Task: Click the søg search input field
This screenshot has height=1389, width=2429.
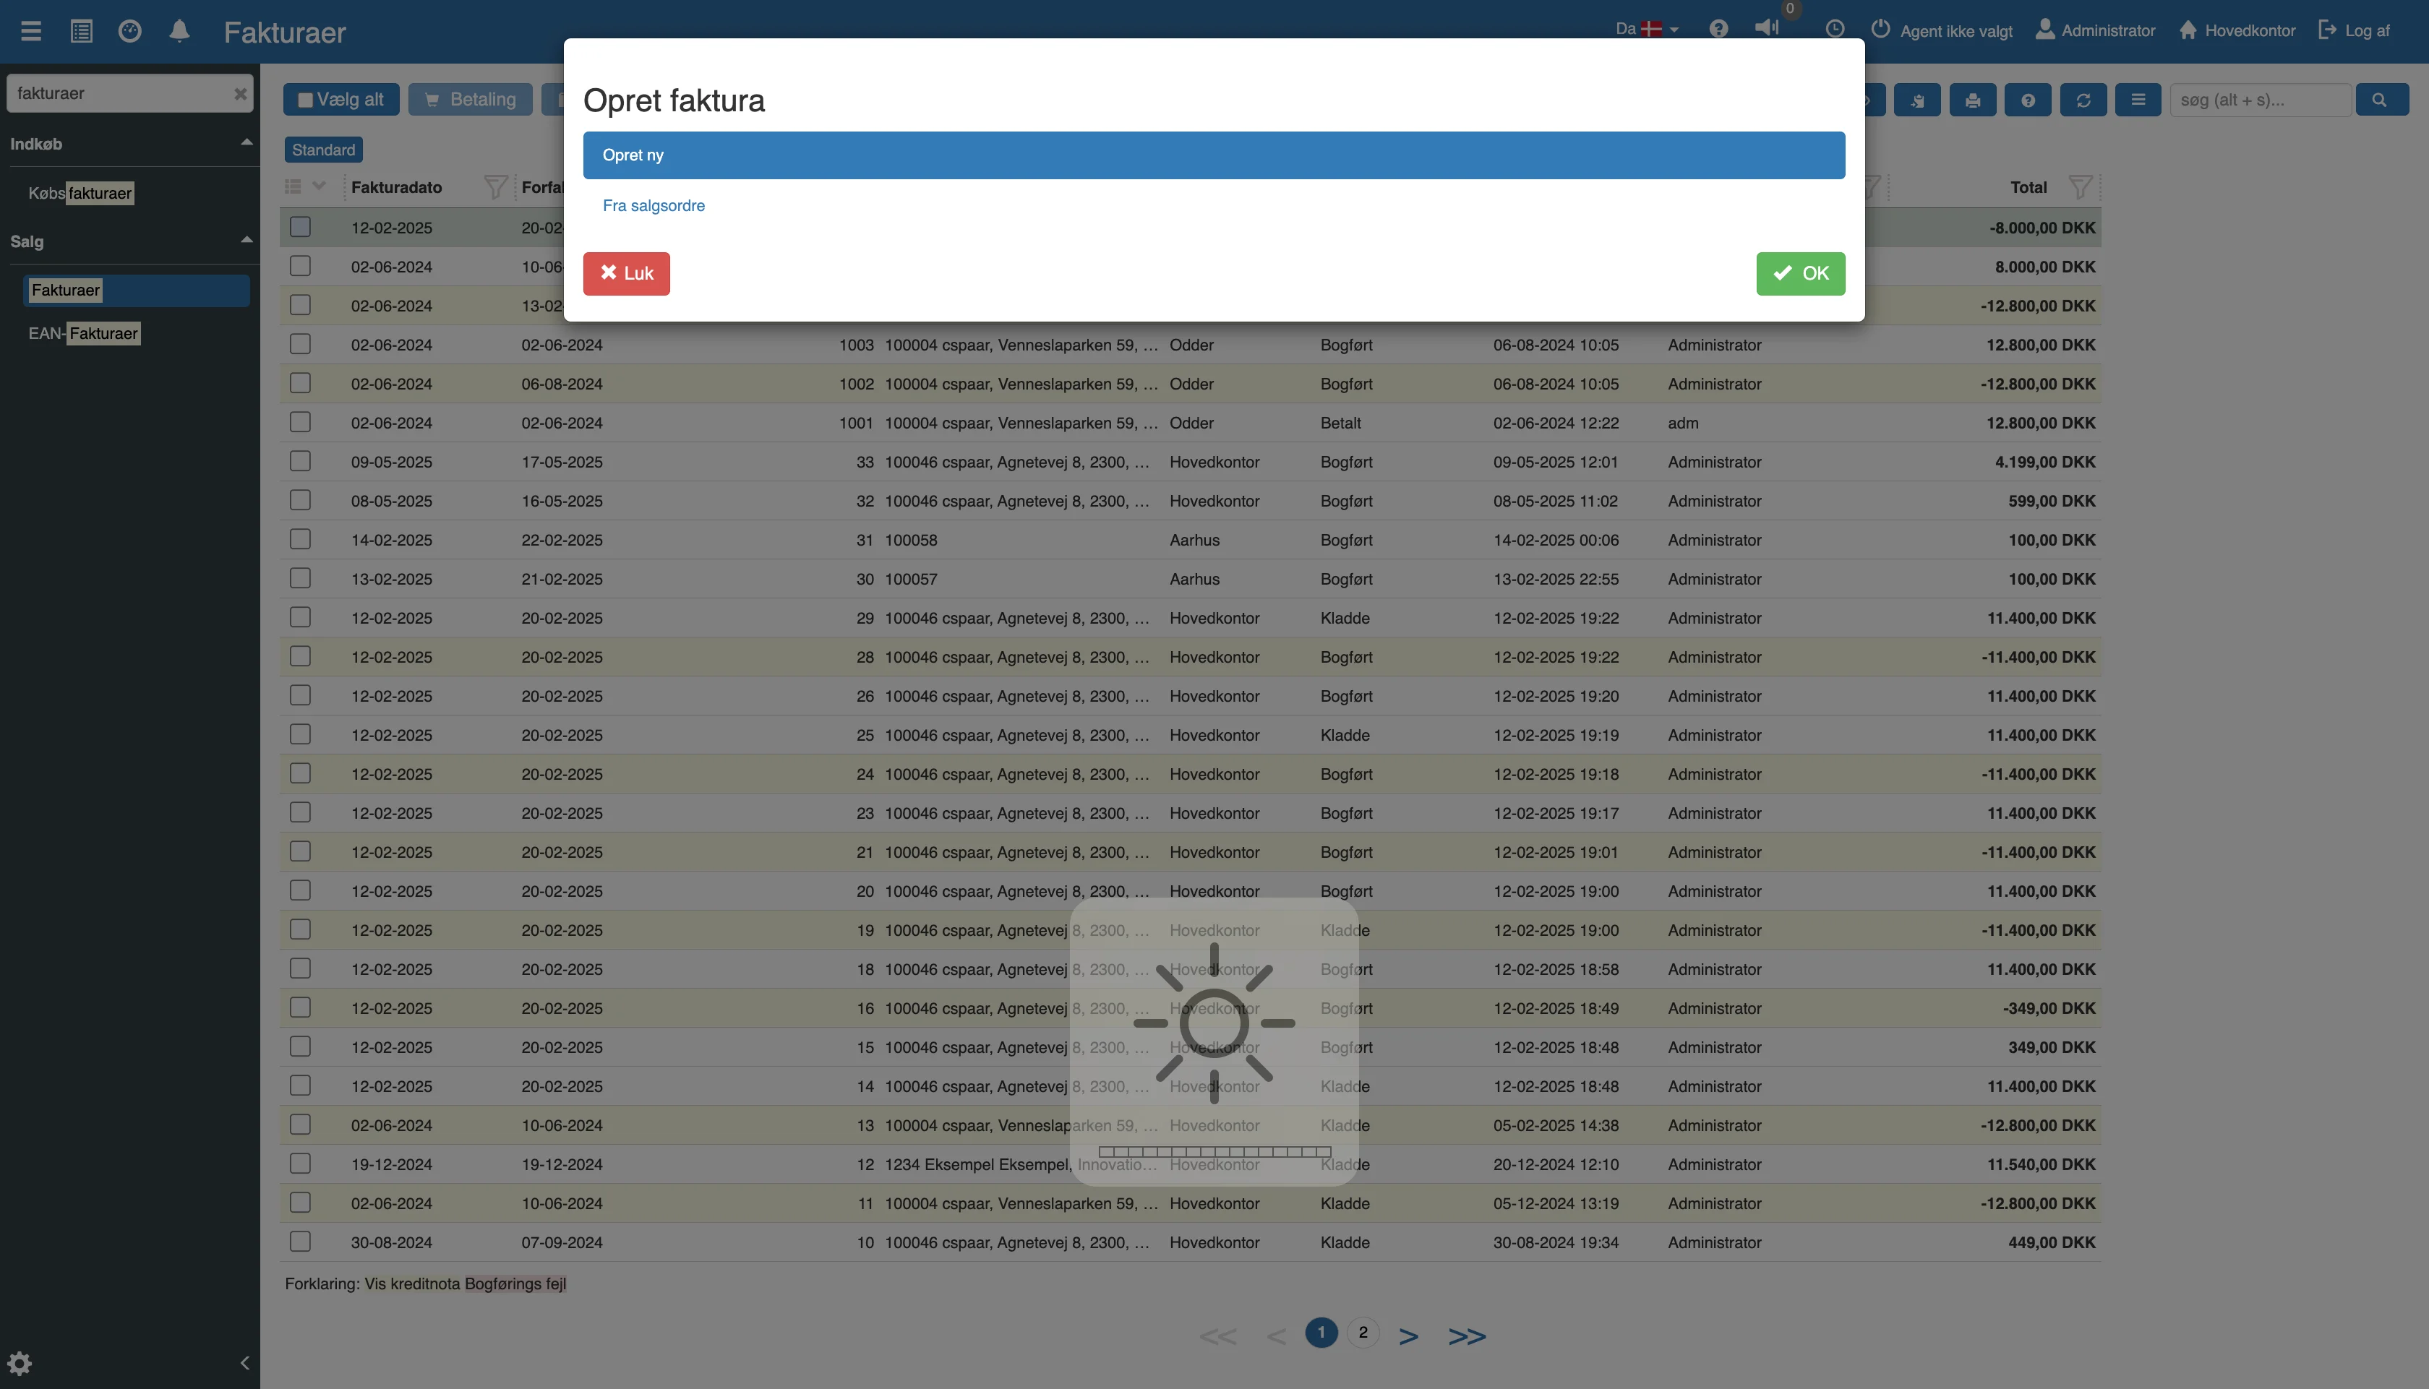Action: pyautogui.click(x=2258, y=100)
